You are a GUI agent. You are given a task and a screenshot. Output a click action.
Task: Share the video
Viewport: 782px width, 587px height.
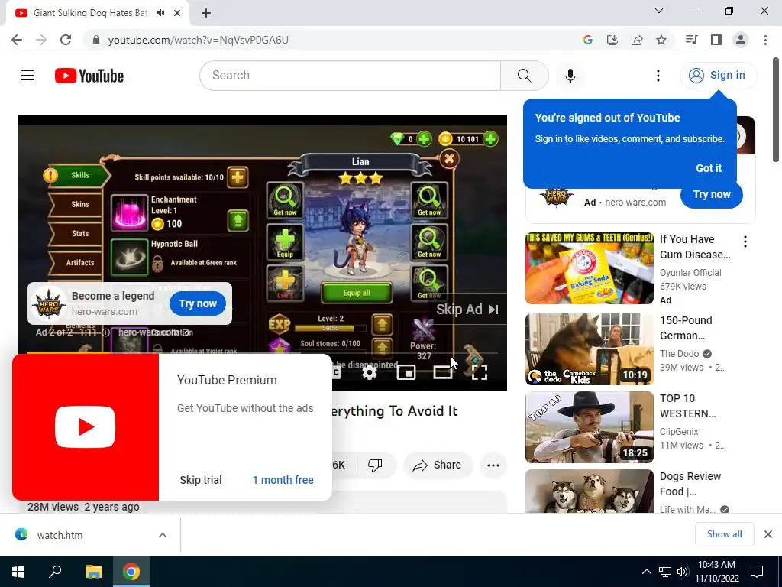pyautogui.click(x=438, y=465)
